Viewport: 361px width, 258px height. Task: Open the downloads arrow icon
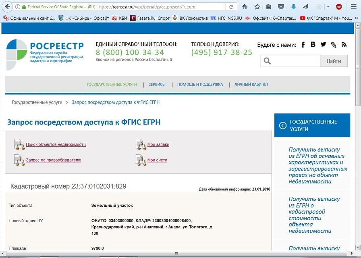tap(293, 7)
